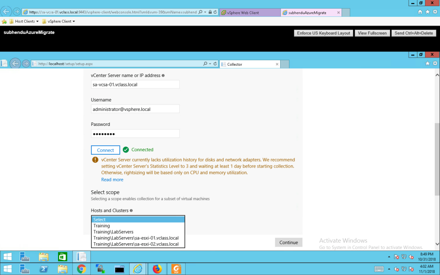Focus the Username input field
The width and height of the screenshot is (440, 275).
point(135,109)
